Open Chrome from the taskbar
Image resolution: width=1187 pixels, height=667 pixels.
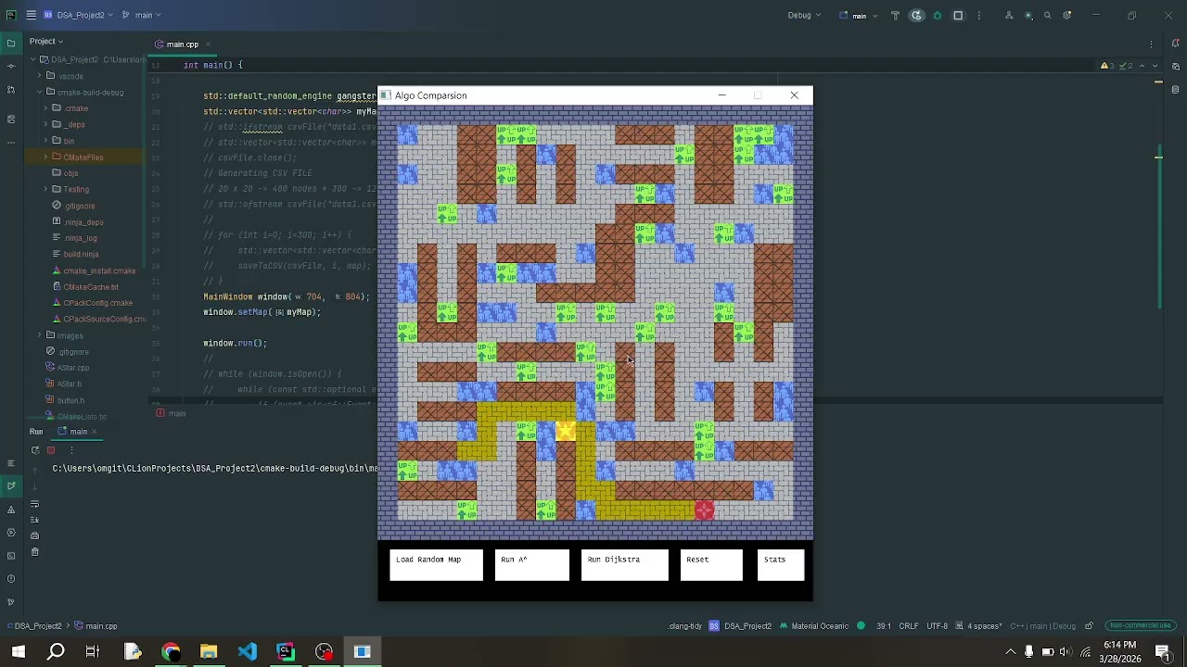click(x=171, y=651)
